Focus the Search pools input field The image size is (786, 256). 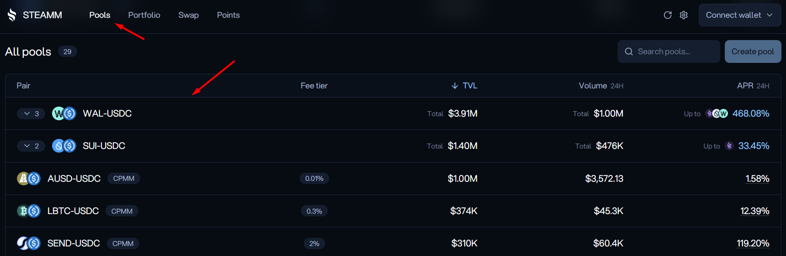click(669, 51)
